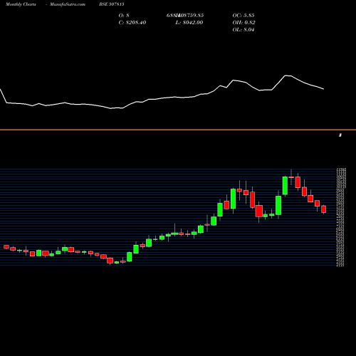Click the MunafaSutra.com label
Image resolution: width=356 pixels, height=356 pixels.
tap(68, 4)
